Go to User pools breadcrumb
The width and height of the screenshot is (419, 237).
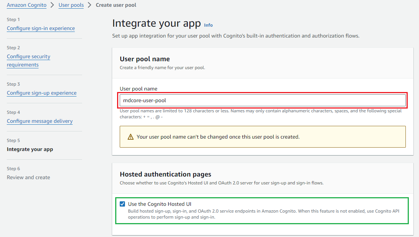click(71, 5)
